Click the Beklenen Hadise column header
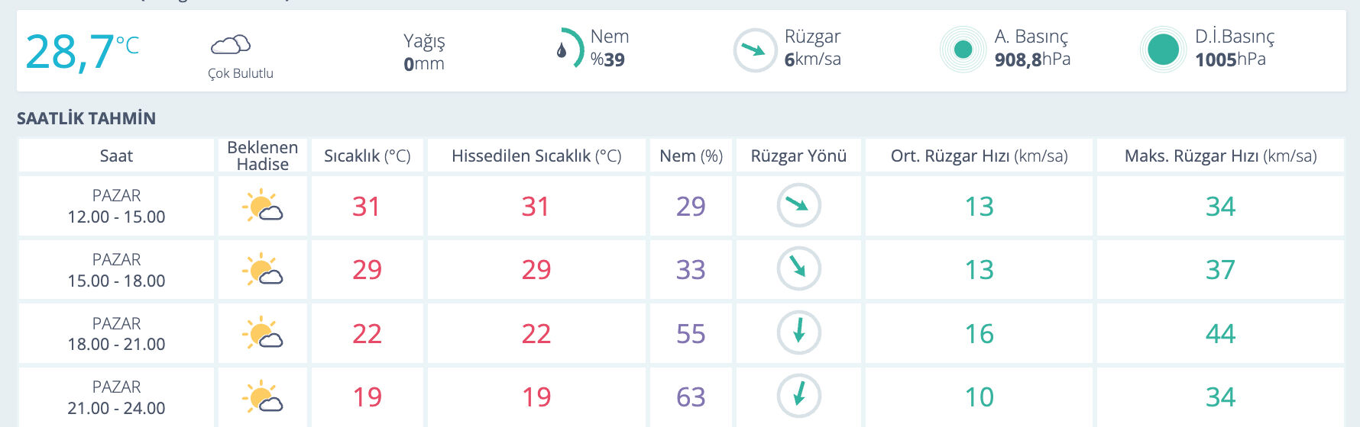The width and height of the screenshot is (1360, 427). 262,156
